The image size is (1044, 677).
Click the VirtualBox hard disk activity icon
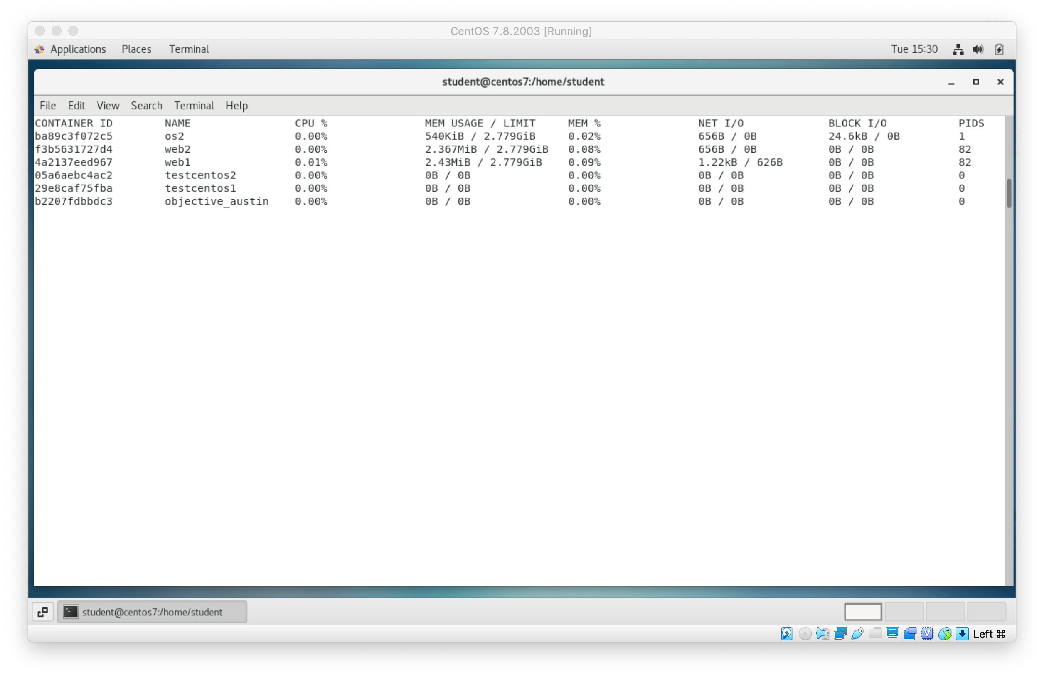point(786,633)
